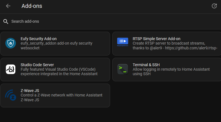Open the Z-Wave JS title
221x122 pixels.
coord(30,91)
